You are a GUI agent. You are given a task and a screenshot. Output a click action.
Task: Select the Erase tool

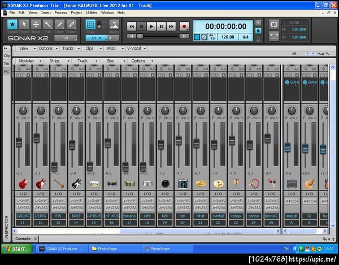point(71,24)
